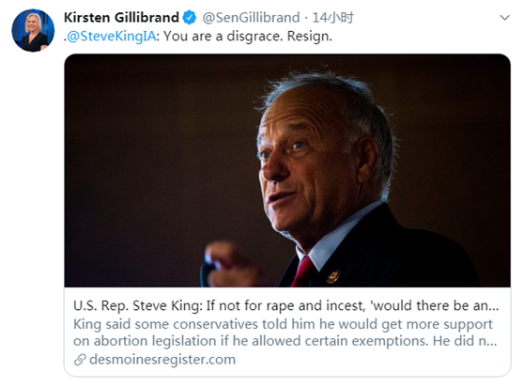Expand the tweet options chevron
The image size is (523, 387).
click(x=504, y=17)
